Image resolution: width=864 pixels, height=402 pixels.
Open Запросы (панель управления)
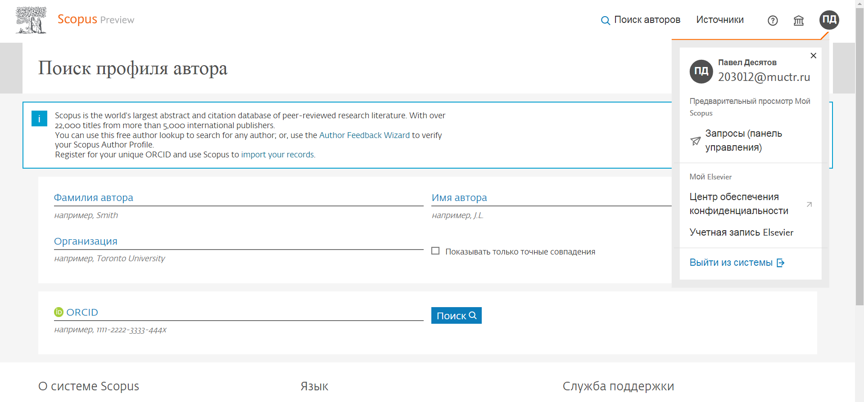743,140
